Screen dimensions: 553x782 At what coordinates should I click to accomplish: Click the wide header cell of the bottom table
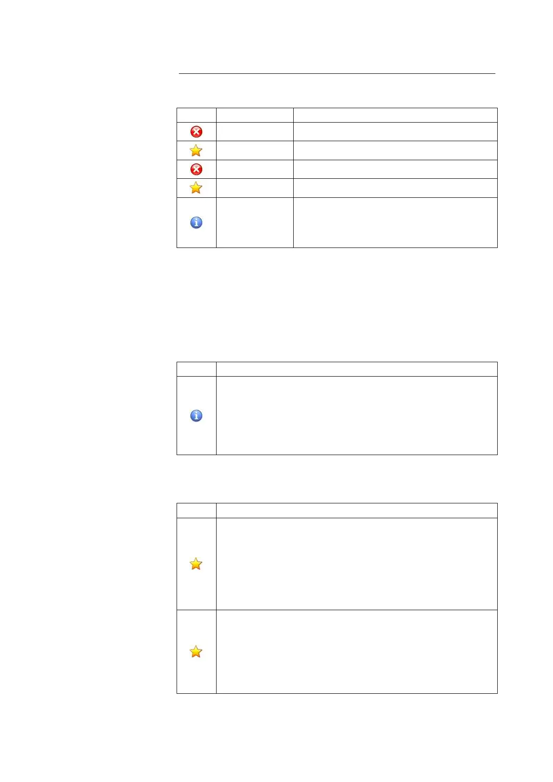[356, 510]
